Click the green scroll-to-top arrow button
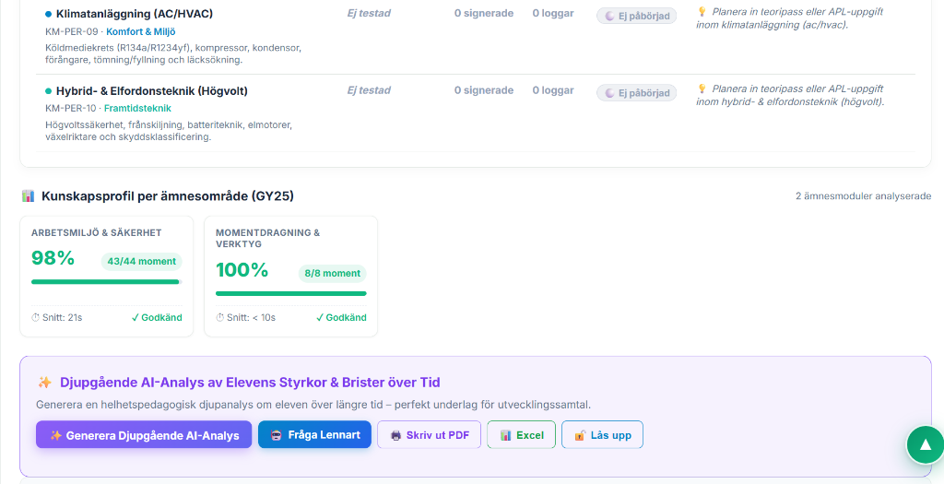 [x=926, y=445]
